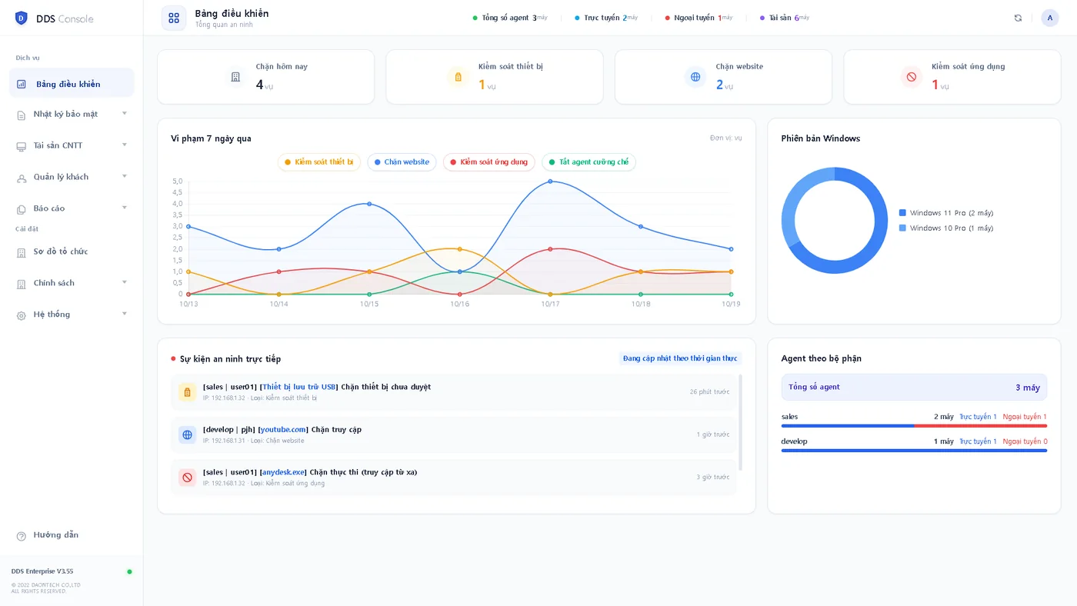Toggle the Windows 10 Pro legend entry
The width and height of the screenshot is (1077, 606).
(x=945, y=228)
